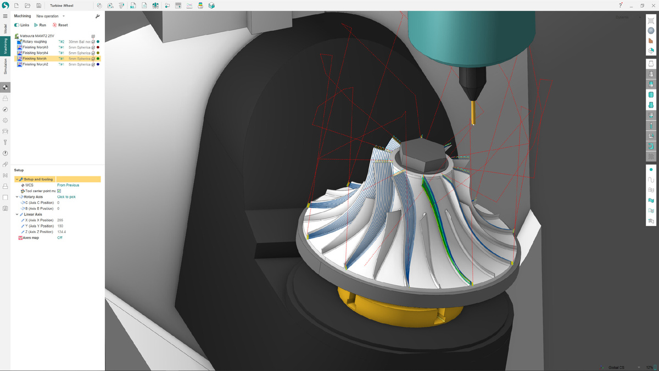Uncheck the Tool center point checkbox
This screenshot has height=371, width=659.
tap(59, 191)
